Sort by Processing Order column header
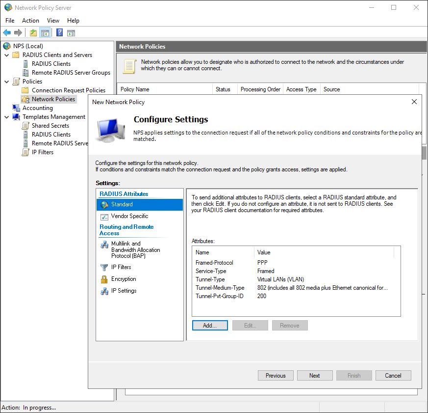This screenshot has height=413, width=428. pos(260,89)
